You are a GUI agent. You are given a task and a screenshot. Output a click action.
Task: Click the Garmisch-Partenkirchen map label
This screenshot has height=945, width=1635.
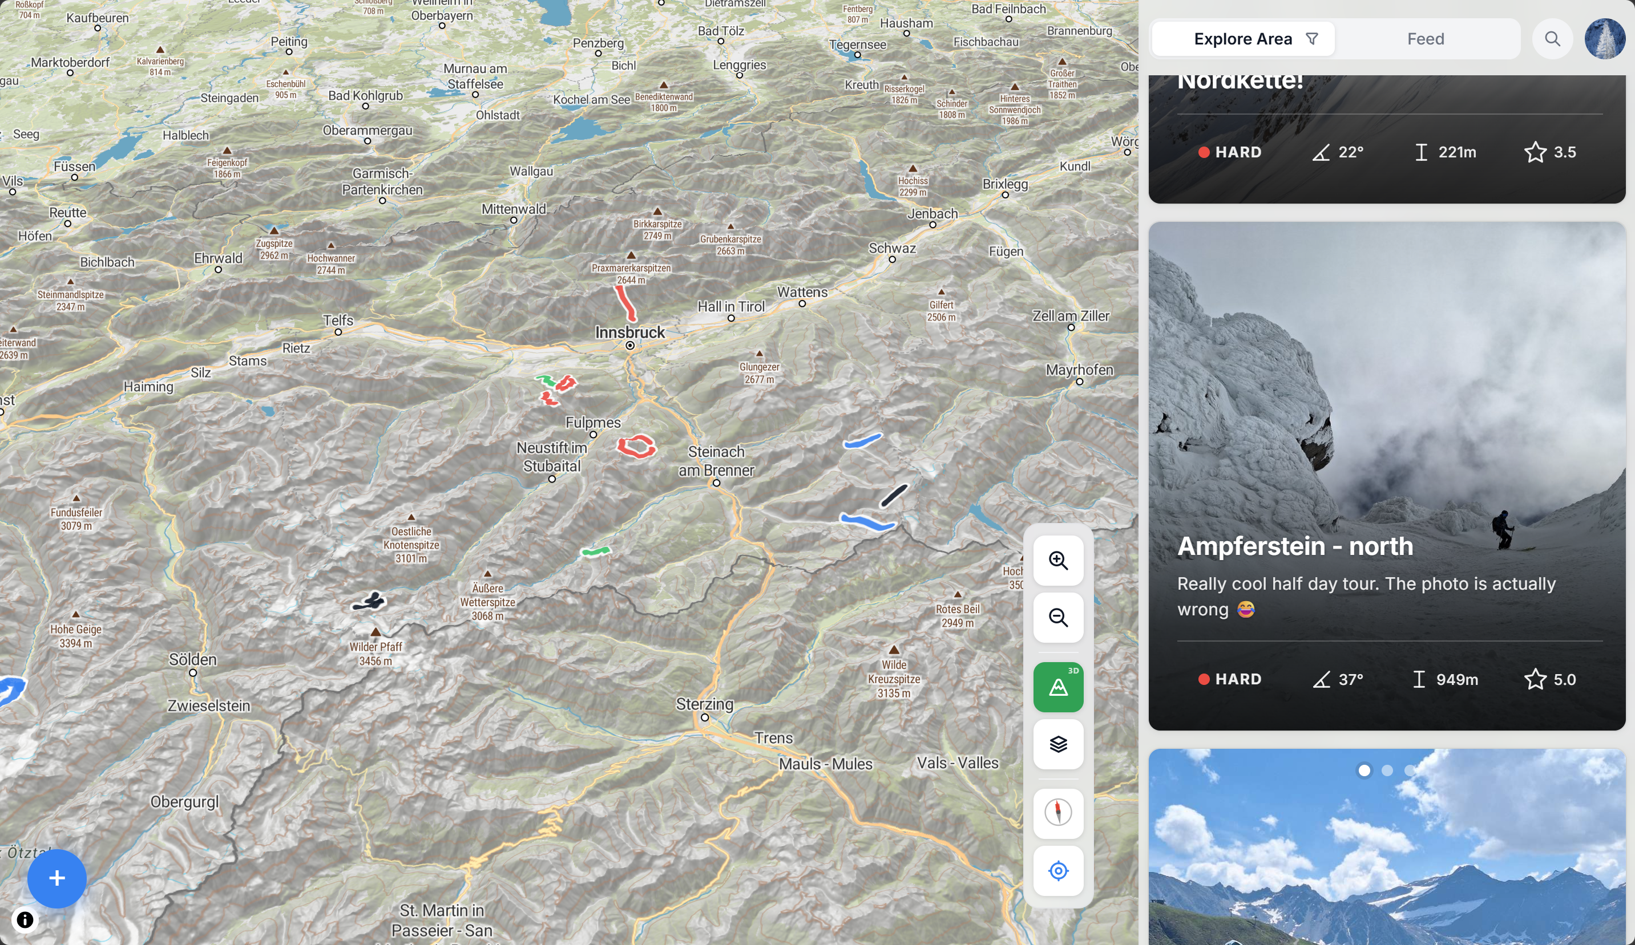coord(382,181)
